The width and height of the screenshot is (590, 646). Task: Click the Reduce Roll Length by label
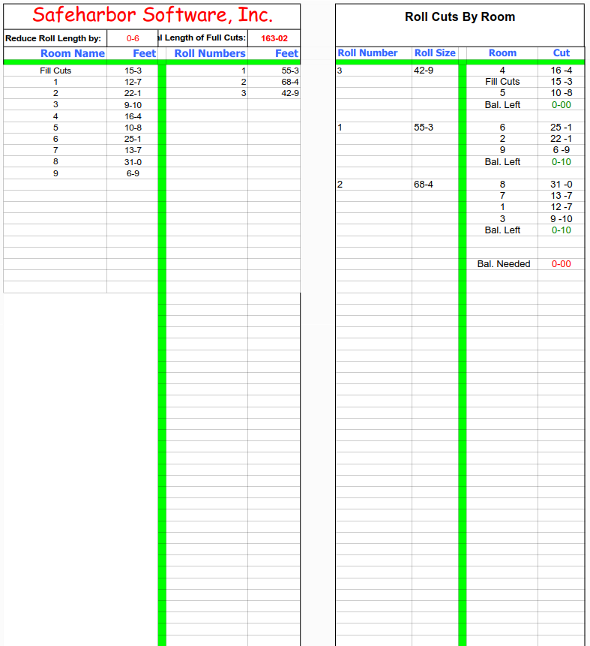[53, 38]
